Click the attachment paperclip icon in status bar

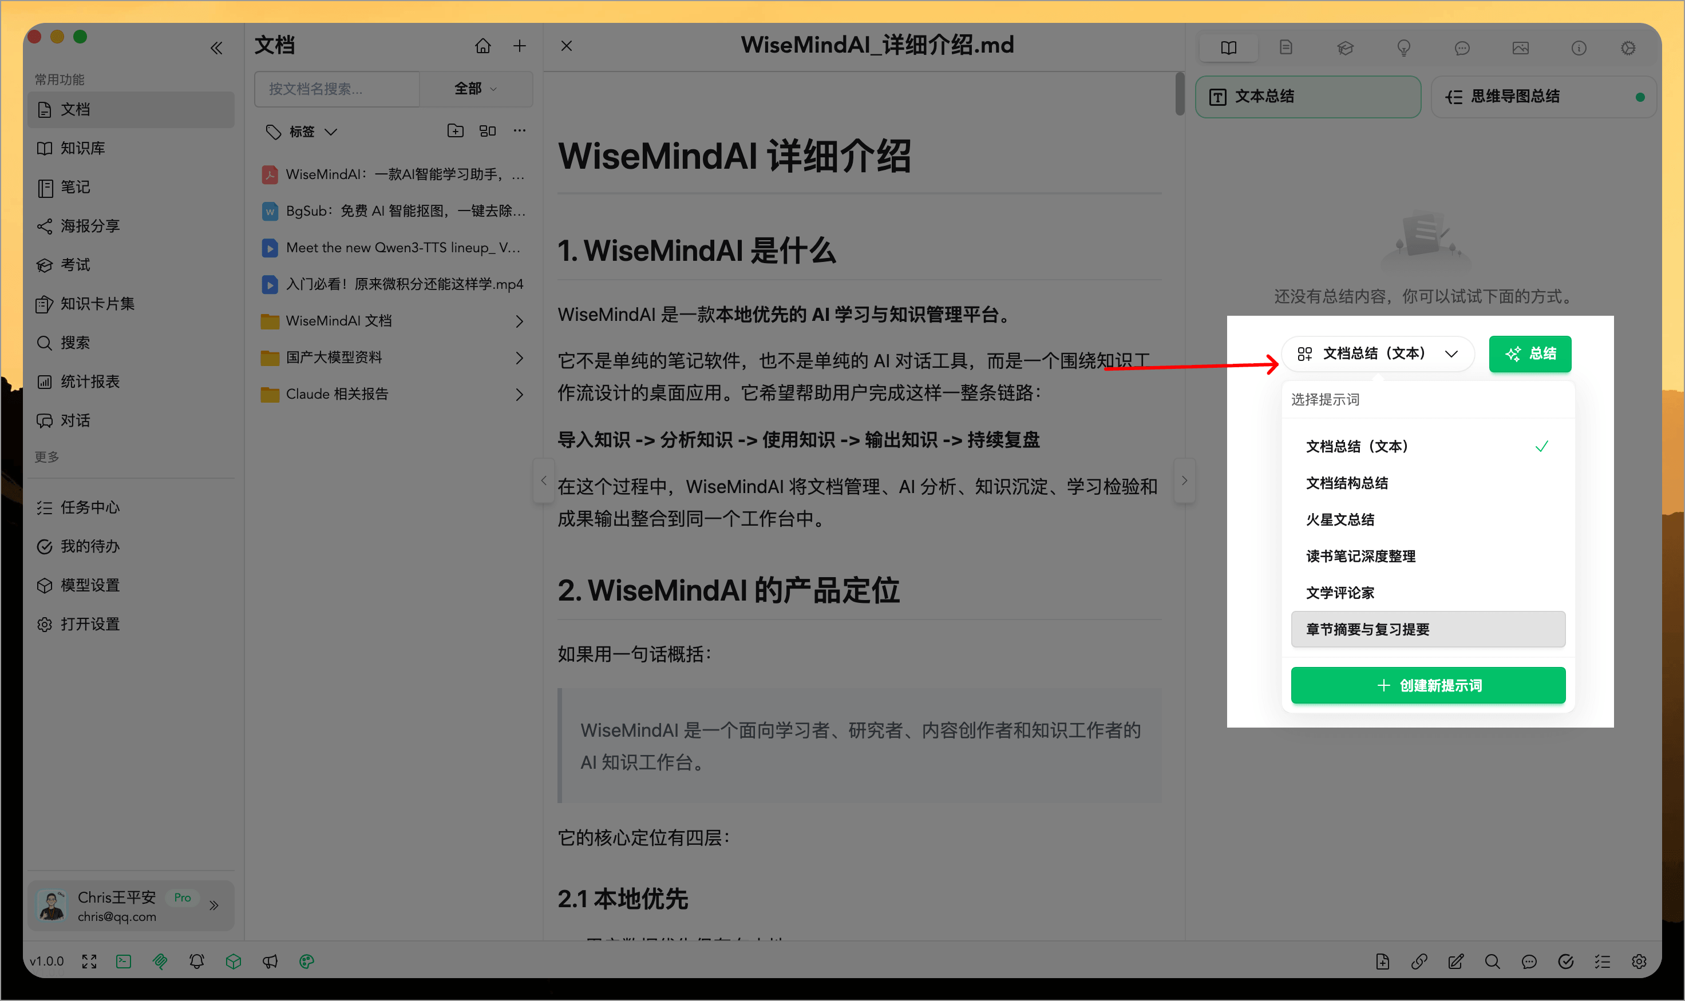(x=160, y=961)
